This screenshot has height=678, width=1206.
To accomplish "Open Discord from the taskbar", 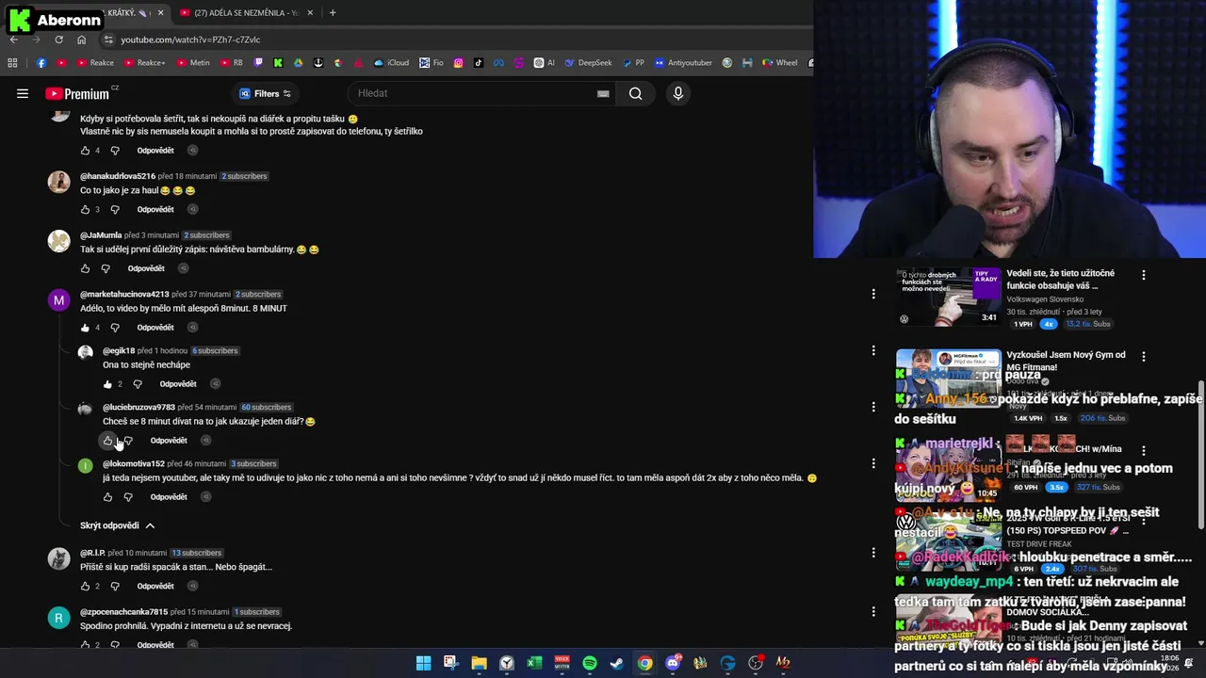I will (x=673, y=663).
